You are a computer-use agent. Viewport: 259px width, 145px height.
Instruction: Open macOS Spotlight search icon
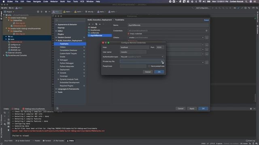[x=246, y=2]
